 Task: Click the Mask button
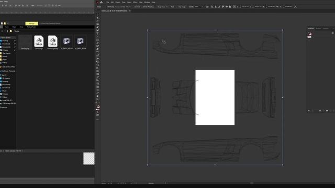click(x=172, y=7)
